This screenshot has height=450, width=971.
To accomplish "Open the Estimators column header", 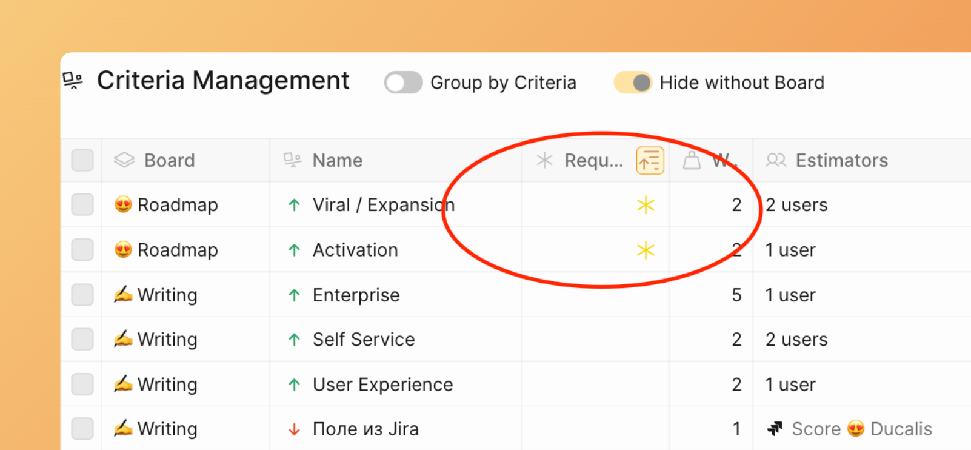I will 841,161.
